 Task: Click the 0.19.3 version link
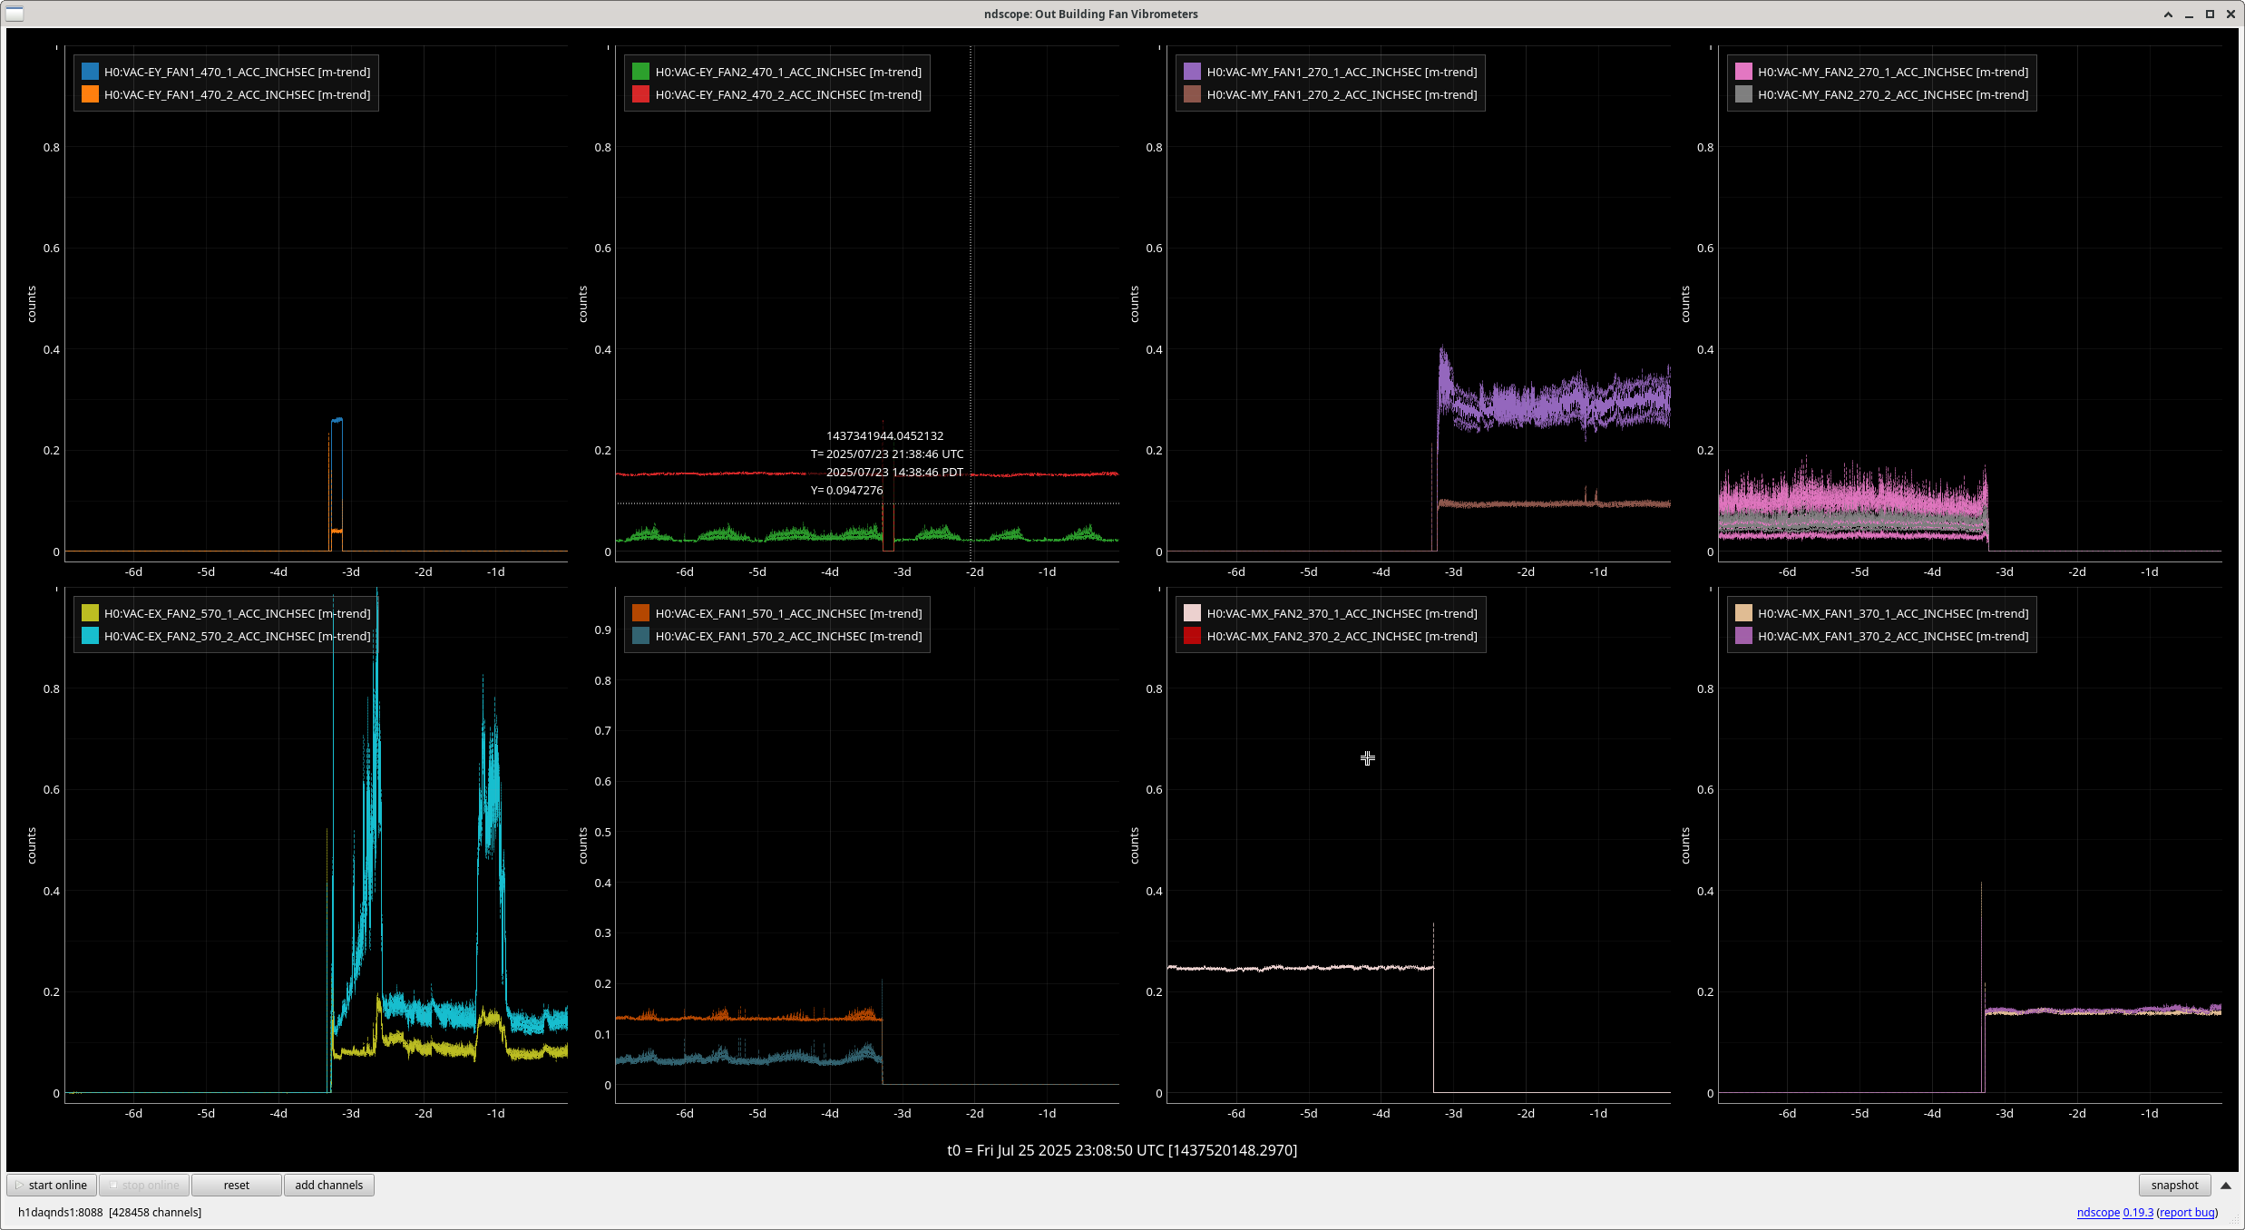(2138, 1212)
